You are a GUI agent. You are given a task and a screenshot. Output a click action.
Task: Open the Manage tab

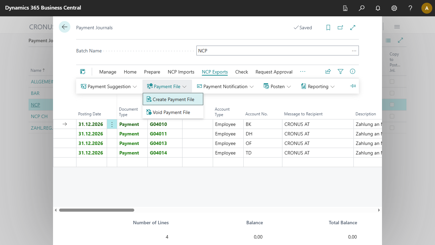pos(108,72)
